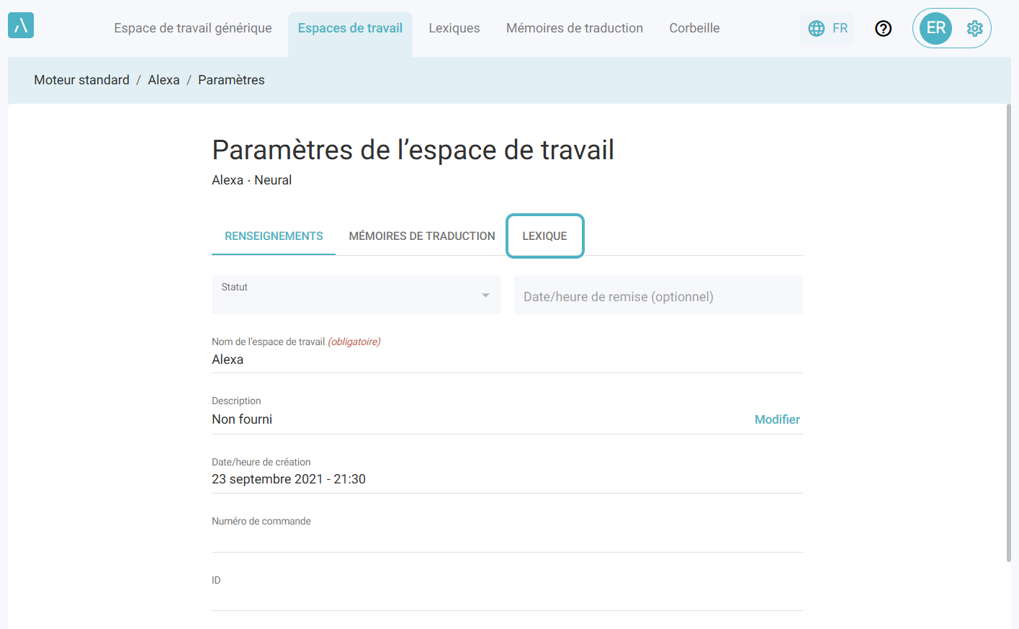Viewport: 1019px width, 629px height.
Task: Switch to the Lexique tab
Action: 544,236
